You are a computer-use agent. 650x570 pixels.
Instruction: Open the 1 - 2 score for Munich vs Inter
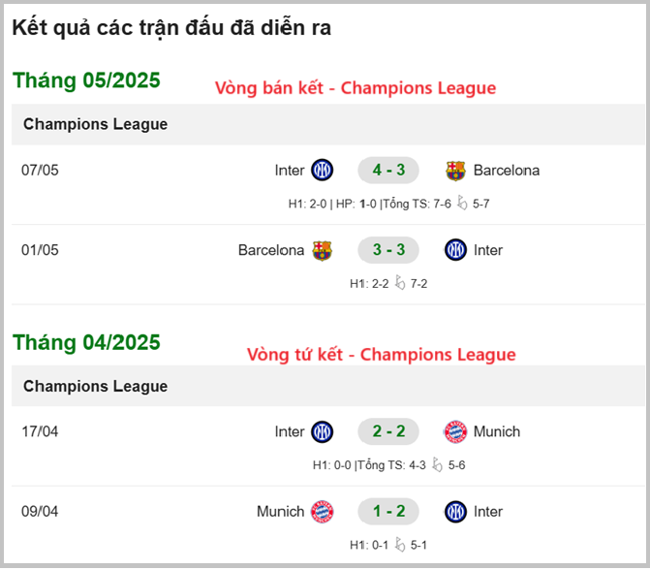pyautogui.click(x=388, y=511)
